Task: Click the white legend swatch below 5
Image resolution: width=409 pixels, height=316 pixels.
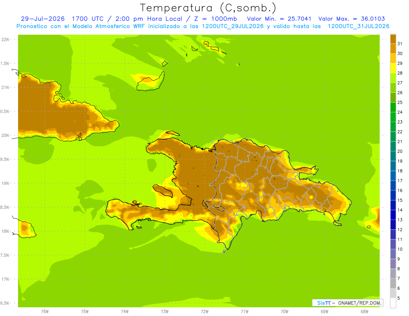Action: point(393,303)
